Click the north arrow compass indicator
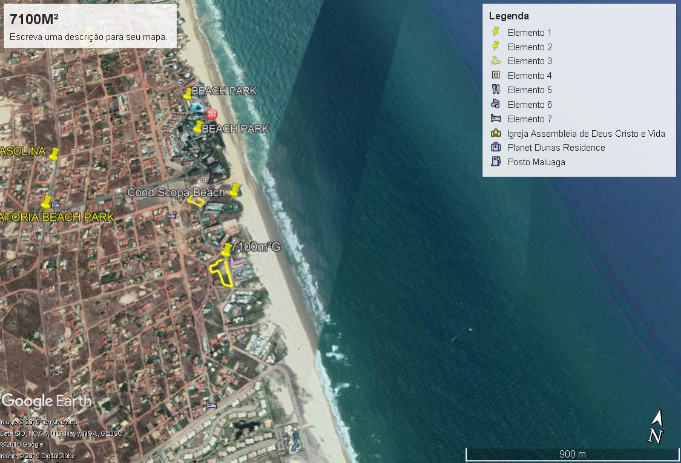 pyautogui.click(x=656, y=427)
